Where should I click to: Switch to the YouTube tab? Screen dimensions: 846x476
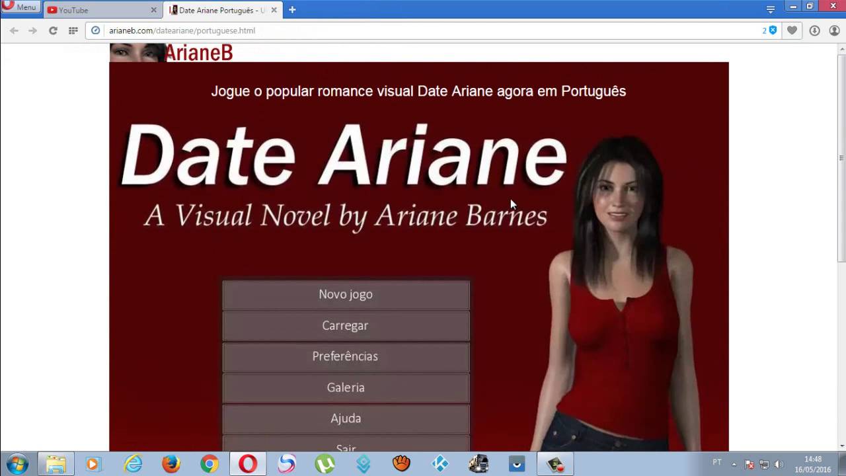pyautogui.click(x=102, y=10)
